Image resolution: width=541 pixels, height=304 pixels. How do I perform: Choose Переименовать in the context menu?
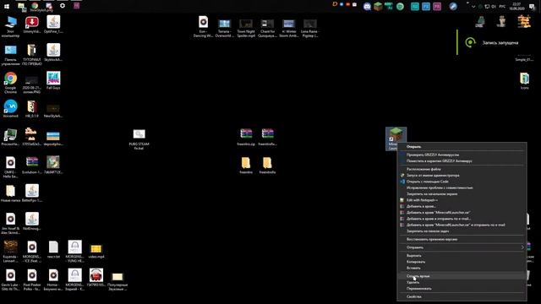click(462, 289)
